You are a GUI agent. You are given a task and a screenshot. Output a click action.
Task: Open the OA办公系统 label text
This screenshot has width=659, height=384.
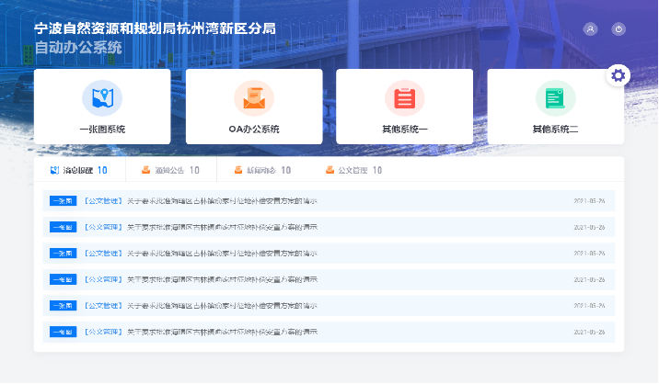click(253, 130)
